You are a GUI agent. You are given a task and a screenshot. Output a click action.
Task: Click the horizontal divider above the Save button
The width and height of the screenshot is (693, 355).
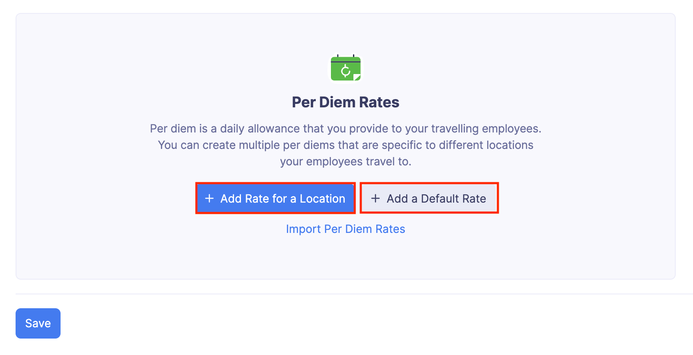[346, 294]
